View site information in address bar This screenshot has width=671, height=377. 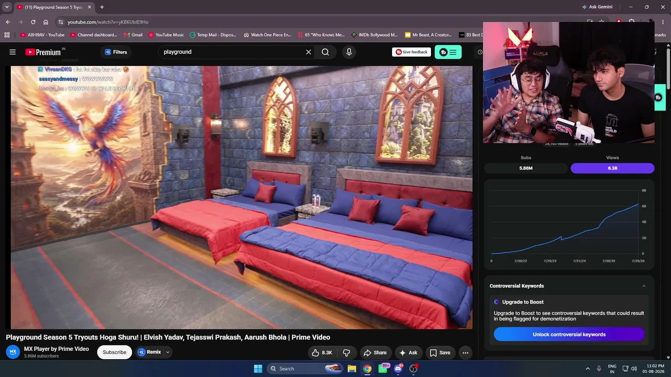(61, 22)
